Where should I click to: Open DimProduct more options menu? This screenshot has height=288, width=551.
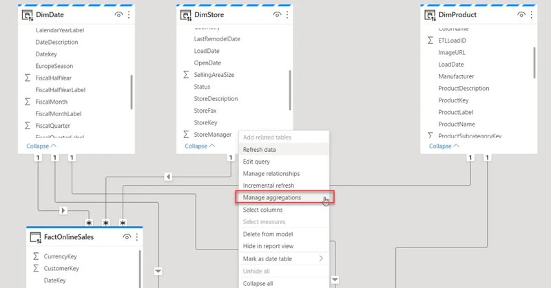tap(531, 14)
